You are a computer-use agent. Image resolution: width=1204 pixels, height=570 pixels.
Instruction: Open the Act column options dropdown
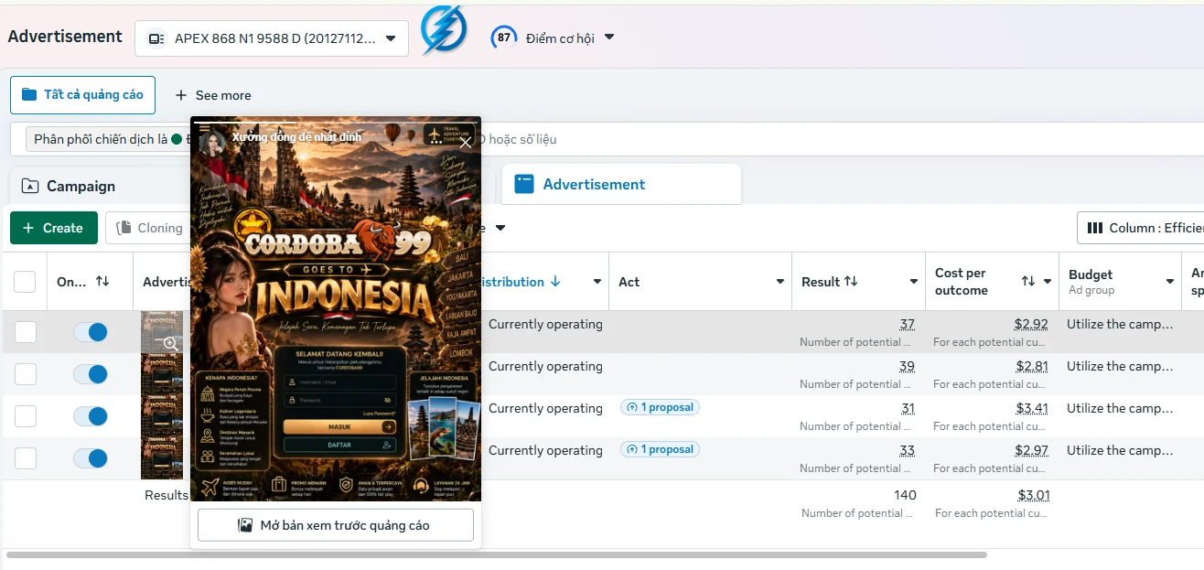(x=780, y=282)
